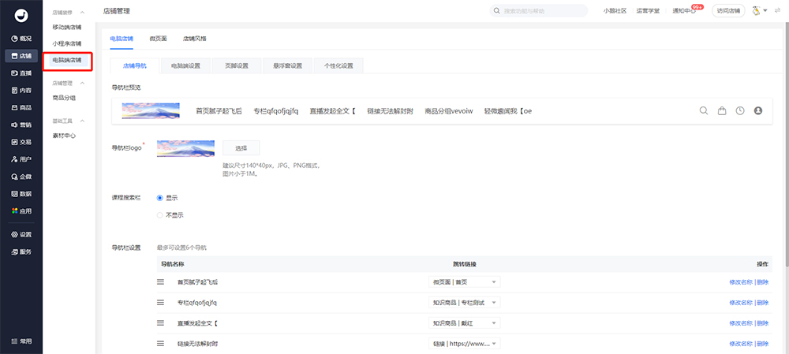This screenshot has height=354, width=789.
Task: Open 直播 in the left sidebar
Action: point(21,73)
